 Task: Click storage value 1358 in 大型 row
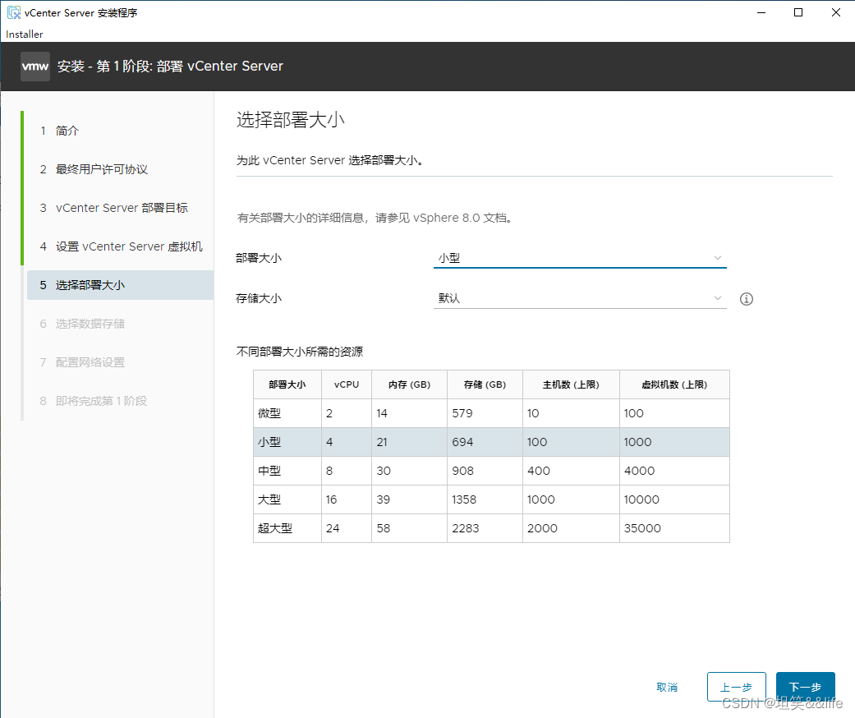pyautogui.click(x=464, y=499)
